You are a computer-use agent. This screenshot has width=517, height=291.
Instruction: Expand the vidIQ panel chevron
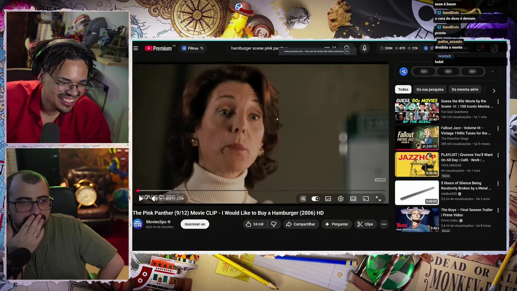(x=492, y=72)
